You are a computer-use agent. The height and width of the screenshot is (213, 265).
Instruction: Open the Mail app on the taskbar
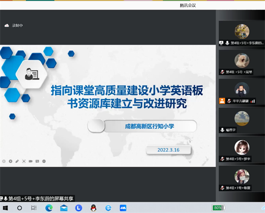pyautogui.click(x=64, y=208)
